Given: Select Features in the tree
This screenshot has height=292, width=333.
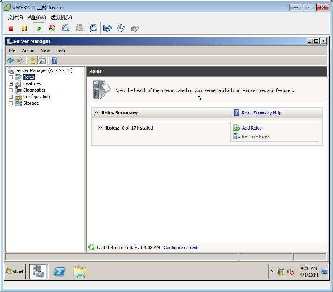Looking at the screenshot, I should point(32,83).
